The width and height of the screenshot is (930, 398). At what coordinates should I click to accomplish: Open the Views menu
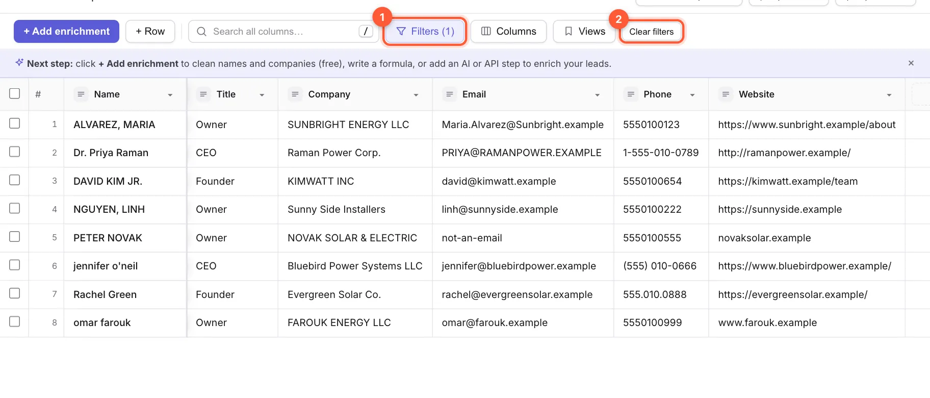[x=585, y=32]
